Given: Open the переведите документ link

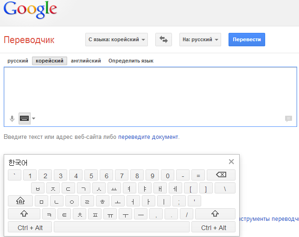Looking at the screenshot, I should click(x=148, y=137).
